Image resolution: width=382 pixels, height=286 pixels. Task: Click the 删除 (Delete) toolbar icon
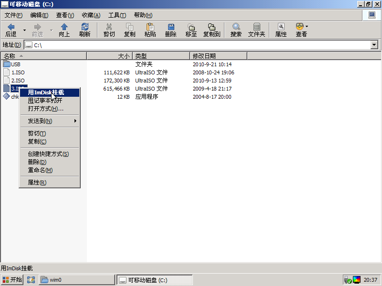click(170, 30)
